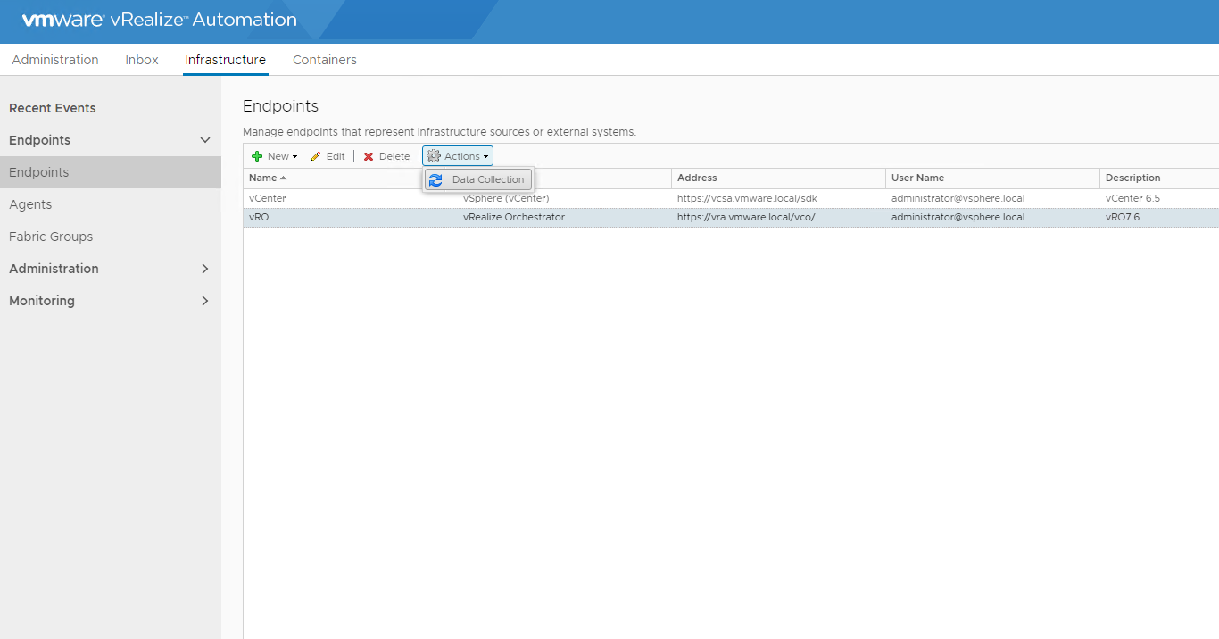Open the Actions dropdown arrow
The width and height of the screenshot is (1219, 639).
(x=486, y=157)
